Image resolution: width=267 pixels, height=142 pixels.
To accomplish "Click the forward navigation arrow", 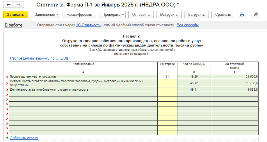I will point(19,5).
